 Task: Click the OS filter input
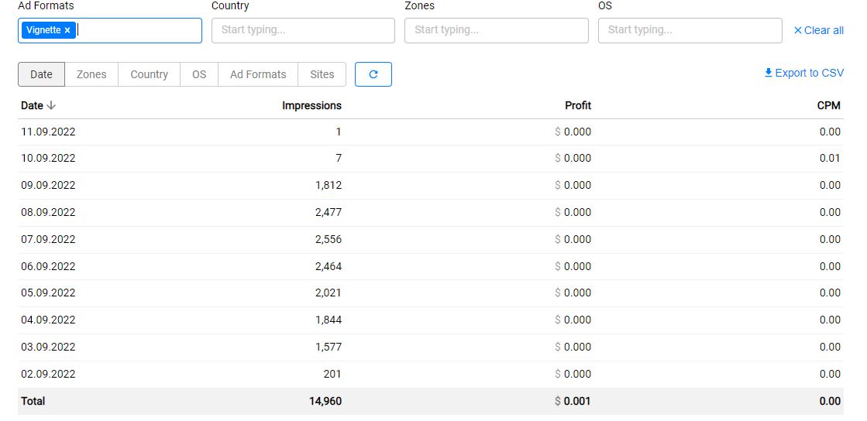[x=690, y=30]
